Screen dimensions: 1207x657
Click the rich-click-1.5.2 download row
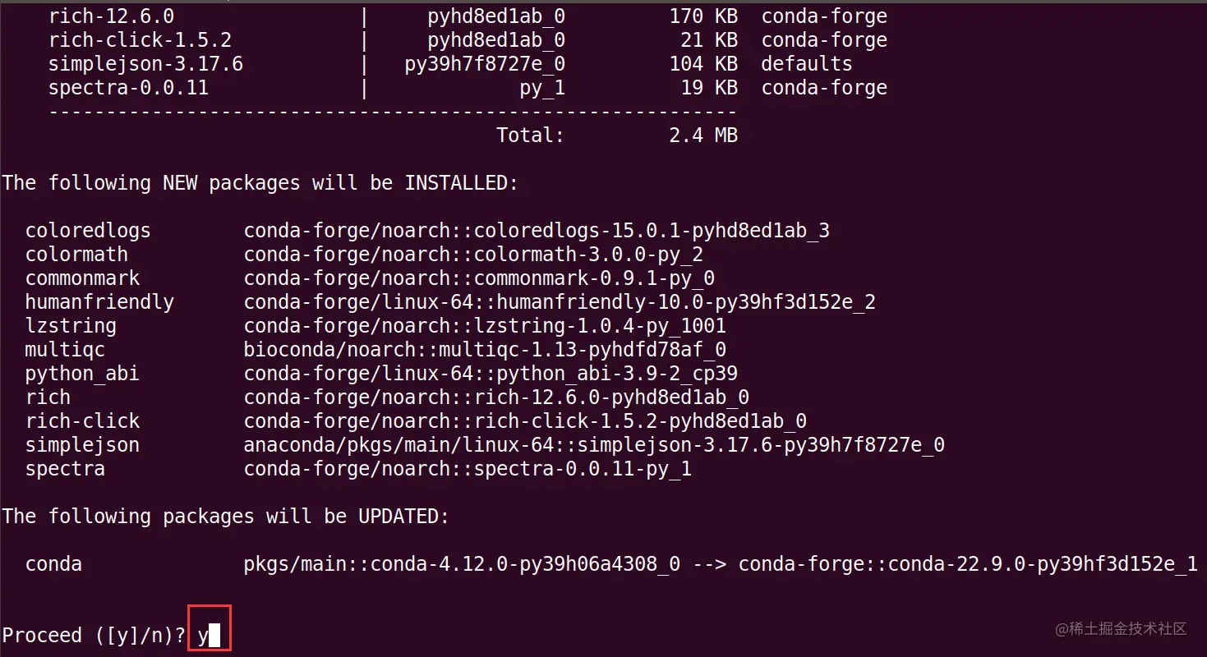click(140, 39)
